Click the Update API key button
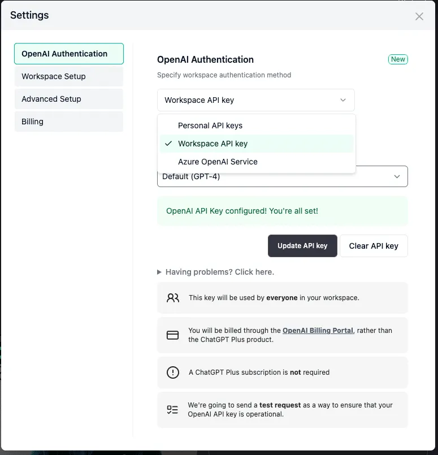438x455 pixels. [x=302, y=246]
